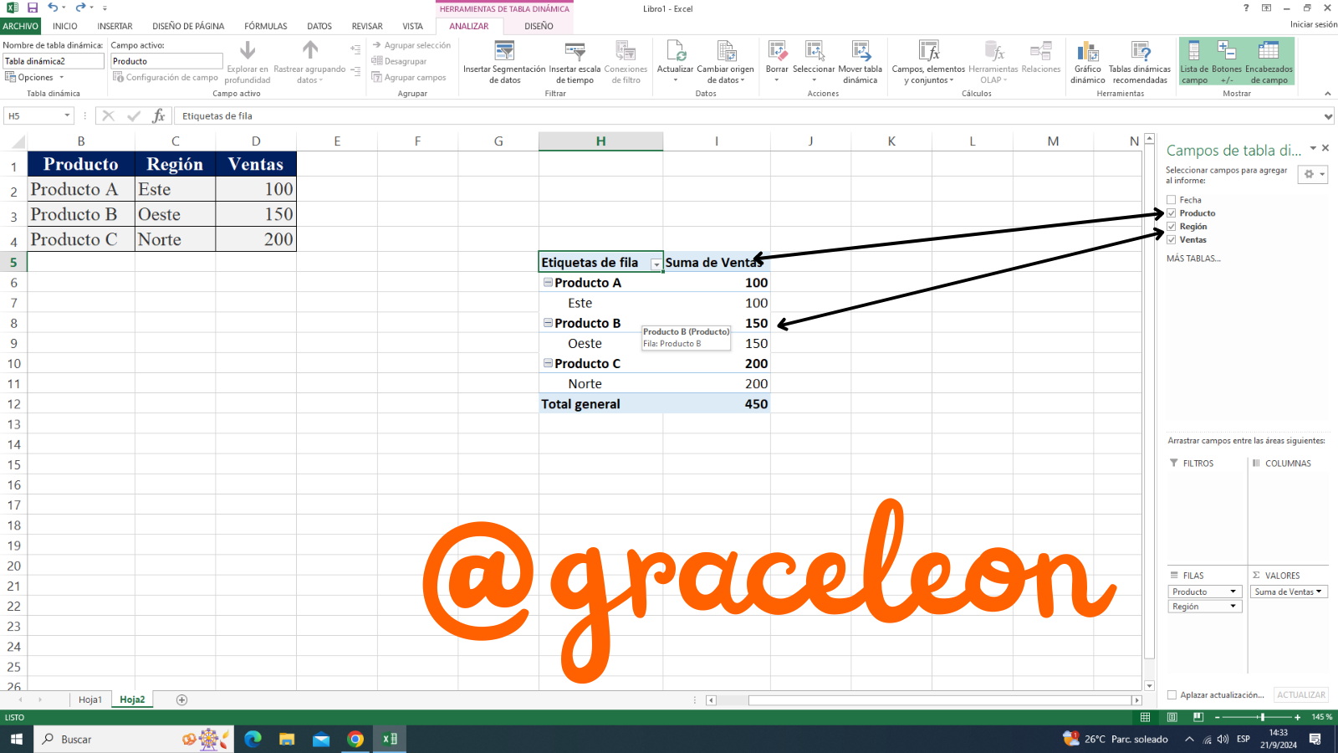Image resolution: width=1338 pixels, height=753 pixels.
Task: Insert a pivot chart (Gráfico dinámico)
Action: (1088, 62)
